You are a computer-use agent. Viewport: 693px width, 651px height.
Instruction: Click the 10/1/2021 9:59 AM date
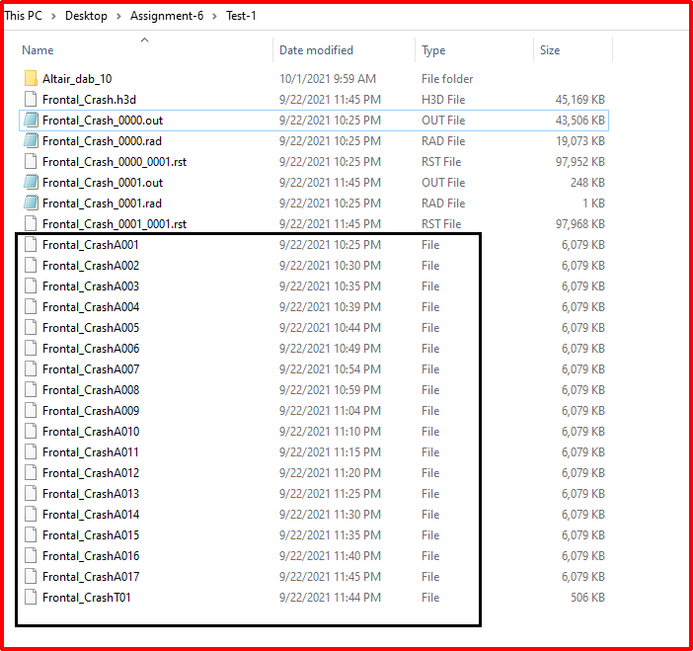[328, 79]
